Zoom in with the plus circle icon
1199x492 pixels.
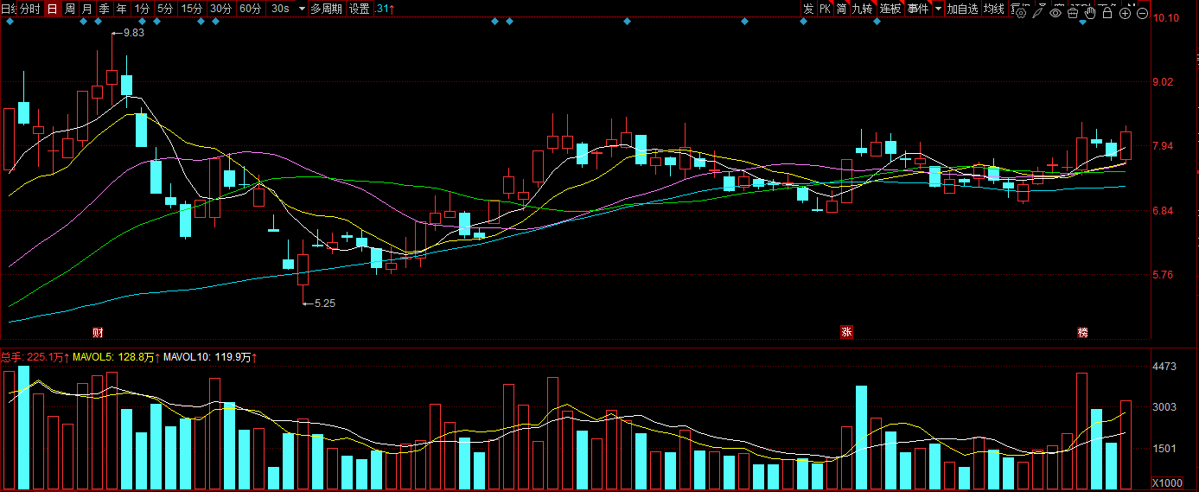[1125, 13]
